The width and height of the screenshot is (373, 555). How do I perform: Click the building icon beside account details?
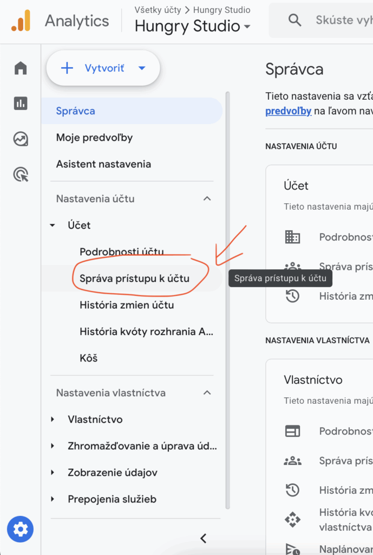292,237
